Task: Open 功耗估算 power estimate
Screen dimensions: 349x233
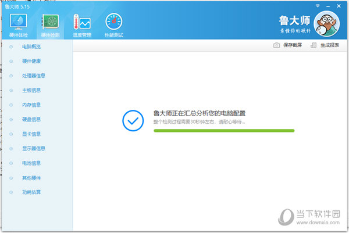Action: [31, 192]
